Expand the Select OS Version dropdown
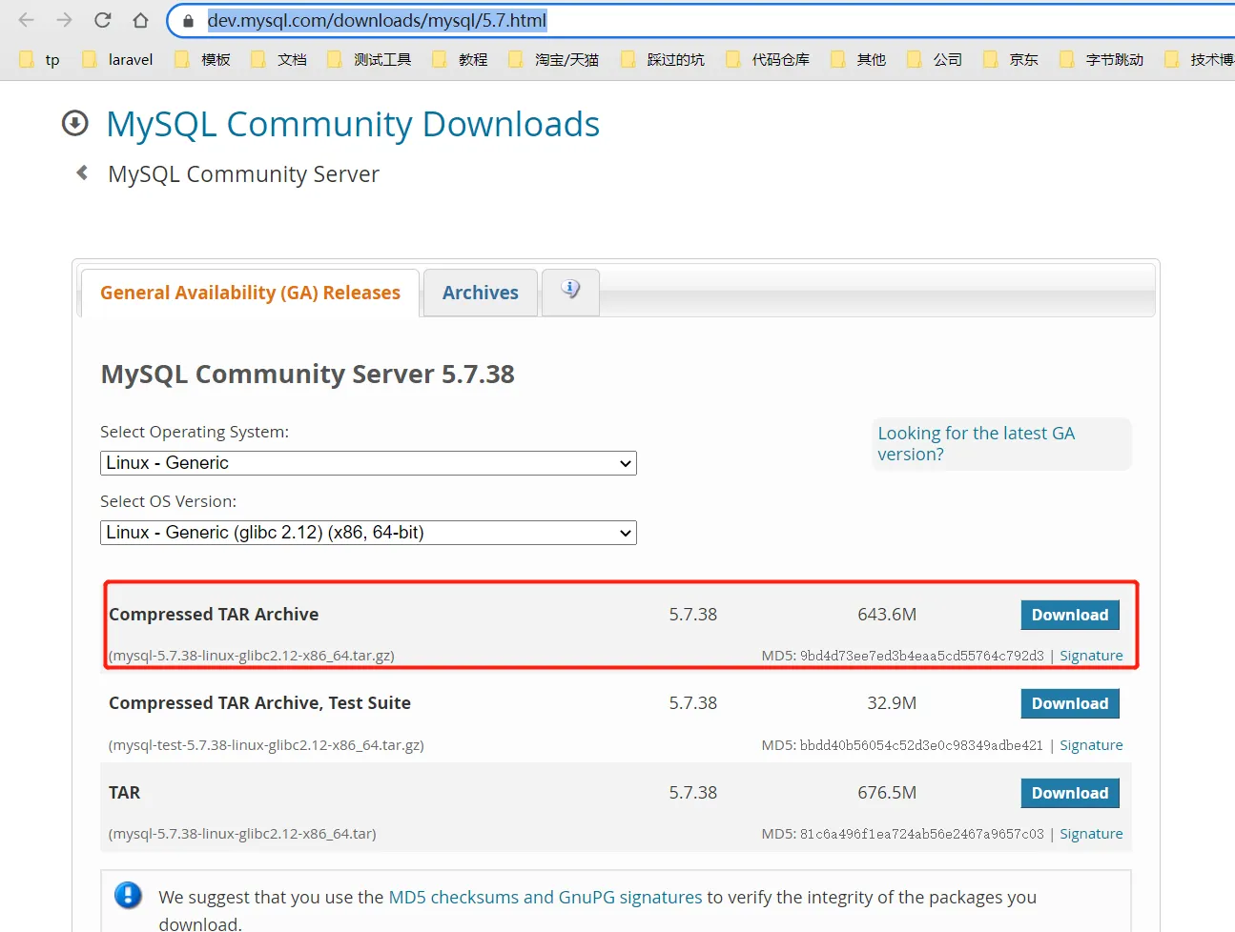This screenshot has width=1235, height=932. (368, 533)
